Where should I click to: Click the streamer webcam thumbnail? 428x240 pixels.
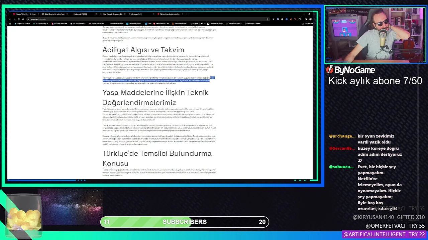(375, 35)
